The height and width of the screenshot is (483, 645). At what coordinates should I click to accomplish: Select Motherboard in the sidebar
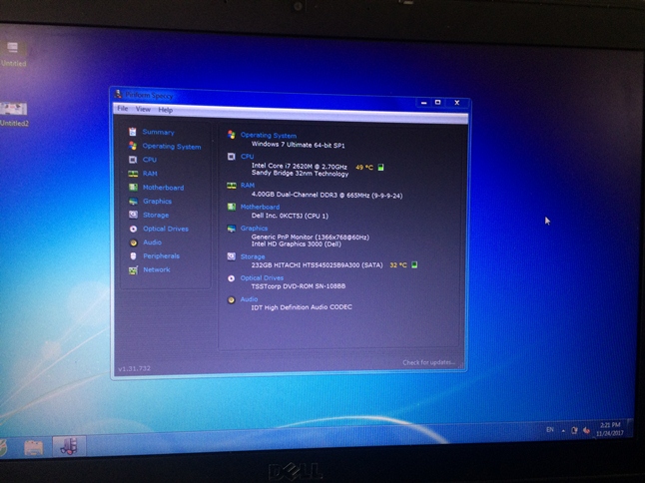click(163, 188)
